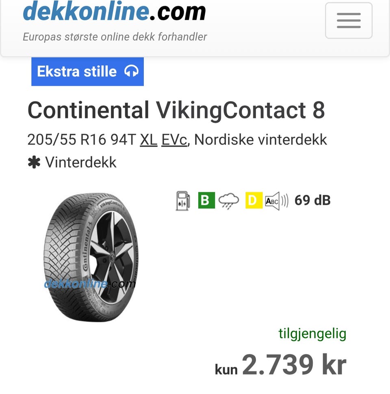Tap the rain cloud wet grip icon
Screen dimensions: 390x394
click(x=228, y=201)
